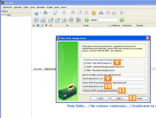Open the address book cards icon
Screen dimensions: 156x118
tap(36, 20)
